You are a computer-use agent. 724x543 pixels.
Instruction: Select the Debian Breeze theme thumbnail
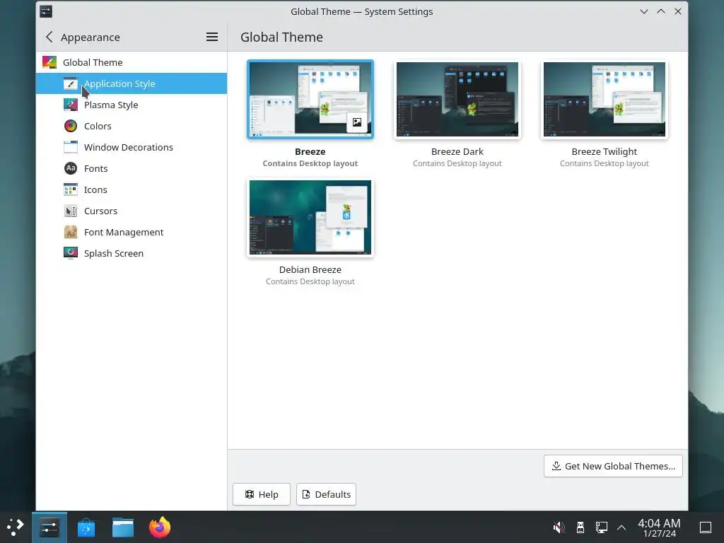click(310, 218)
